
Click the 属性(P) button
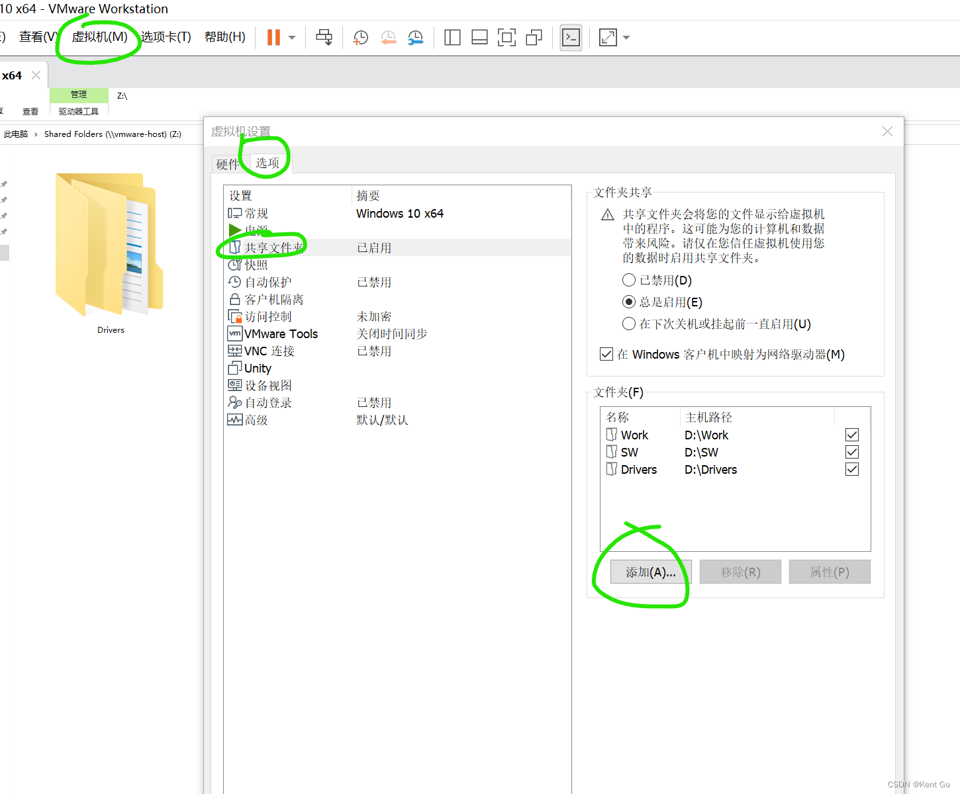(x=830, y=572)
